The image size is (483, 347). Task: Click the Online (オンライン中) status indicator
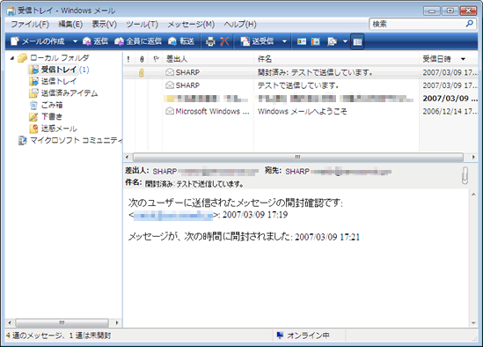coord(304,336)
